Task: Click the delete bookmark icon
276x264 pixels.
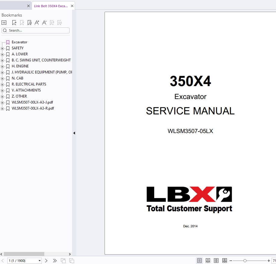Action: point(22,23)
